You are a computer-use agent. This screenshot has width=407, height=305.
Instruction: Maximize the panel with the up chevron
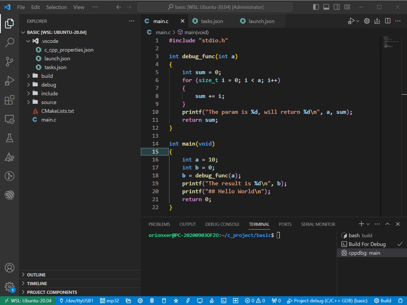click(x=387, y=224)
